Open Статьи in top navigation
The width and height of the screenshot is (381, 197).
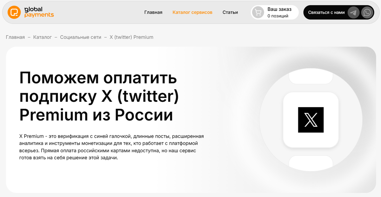pyautogui.click(x=230, y=12)
